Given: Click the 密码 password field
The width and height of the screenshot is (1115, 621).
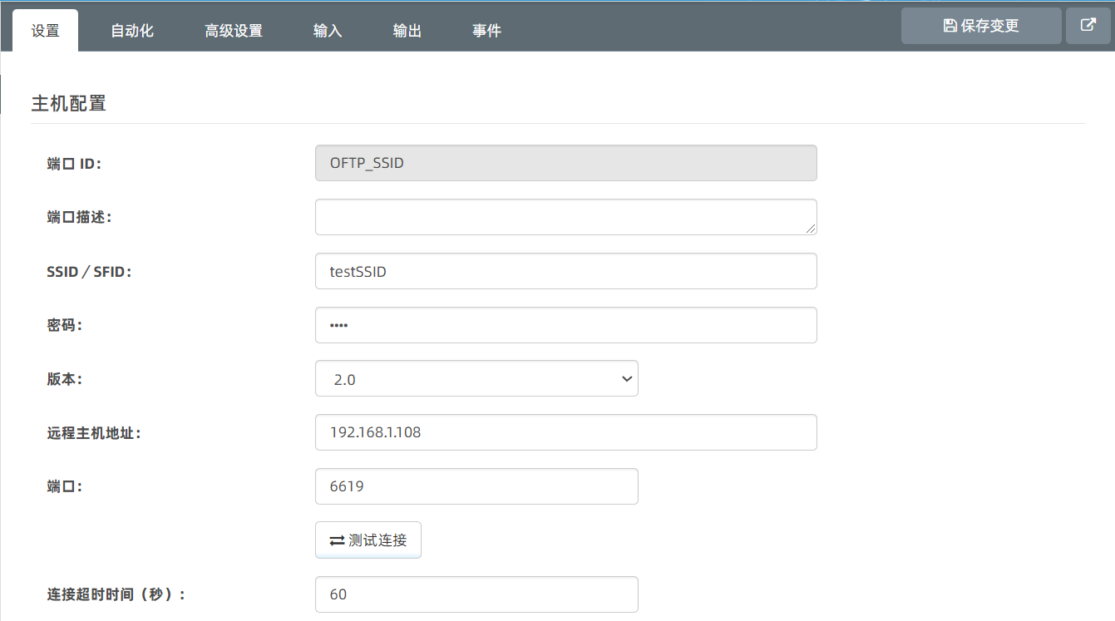Looking at the screenshot, I should (x=566, y=325).
